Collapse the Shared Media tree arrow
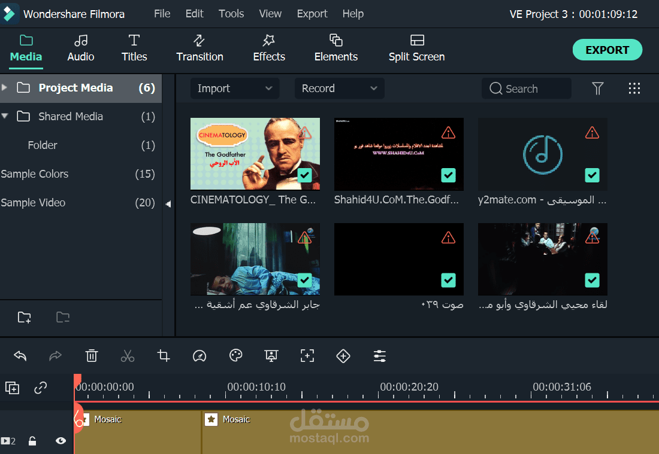659x454 pixels. point(5,116)
